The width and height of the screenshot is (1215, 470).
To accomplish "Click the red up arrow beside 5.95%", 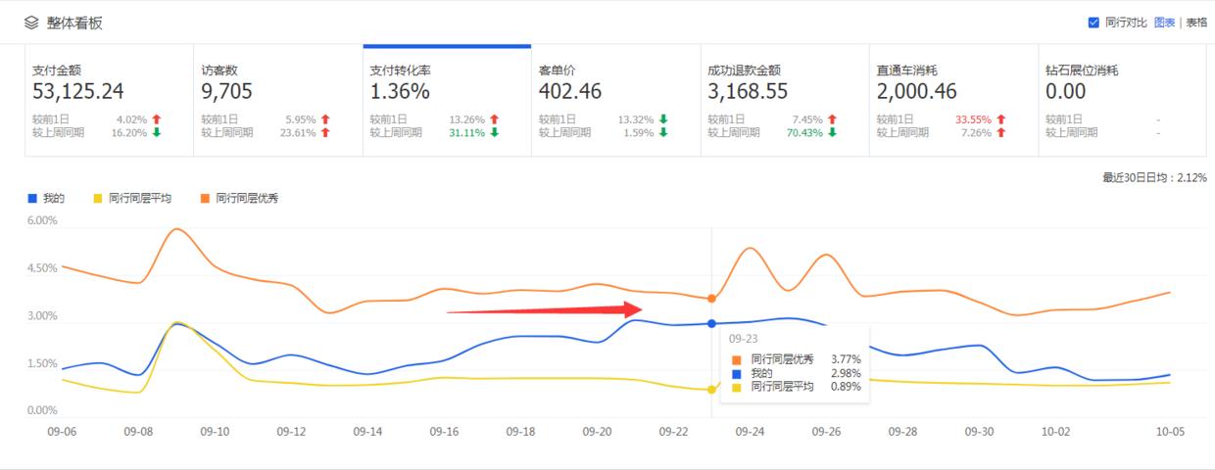I will tap(325, 119).
